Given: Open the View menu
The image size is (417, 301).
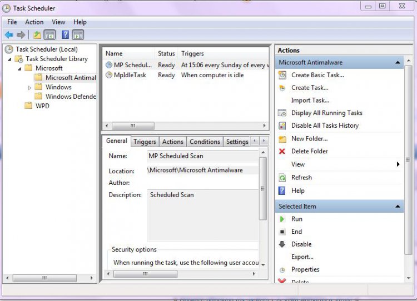Looking at the screenshot, I should coord(58,22).
